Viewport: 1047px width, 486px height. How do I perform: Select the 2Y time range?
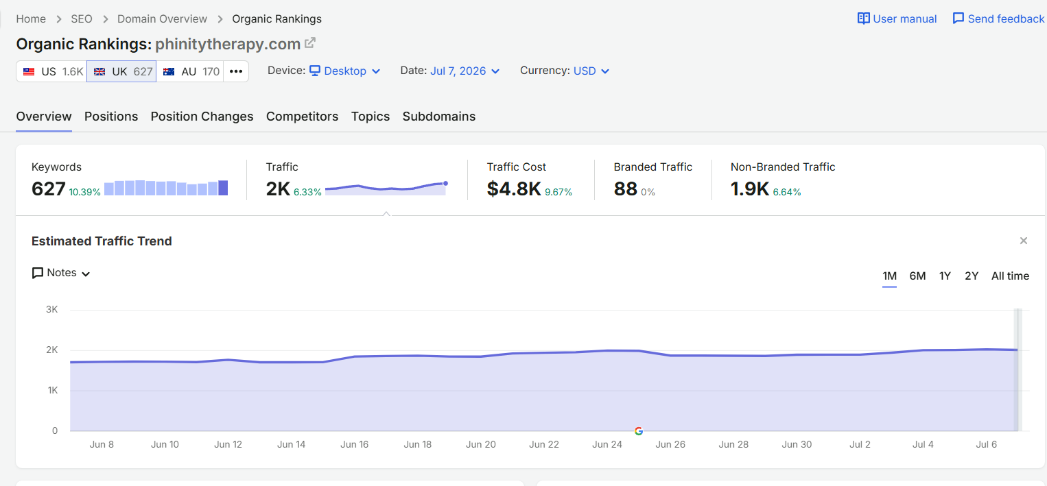pos(972,276)
